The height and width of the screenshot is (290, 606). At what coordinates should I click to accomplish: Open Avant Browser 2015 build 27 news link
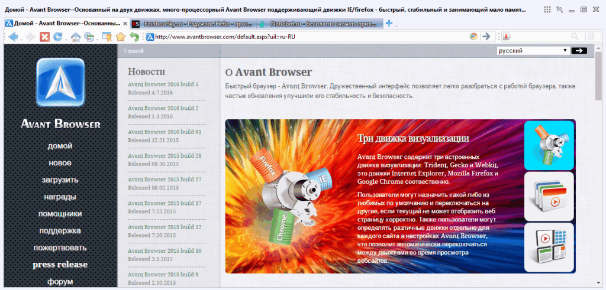(165, 180)
